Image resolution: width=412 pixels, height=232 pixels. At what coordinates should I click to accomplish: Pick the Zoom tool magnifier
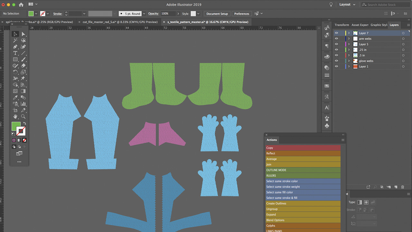click(23, 117)
